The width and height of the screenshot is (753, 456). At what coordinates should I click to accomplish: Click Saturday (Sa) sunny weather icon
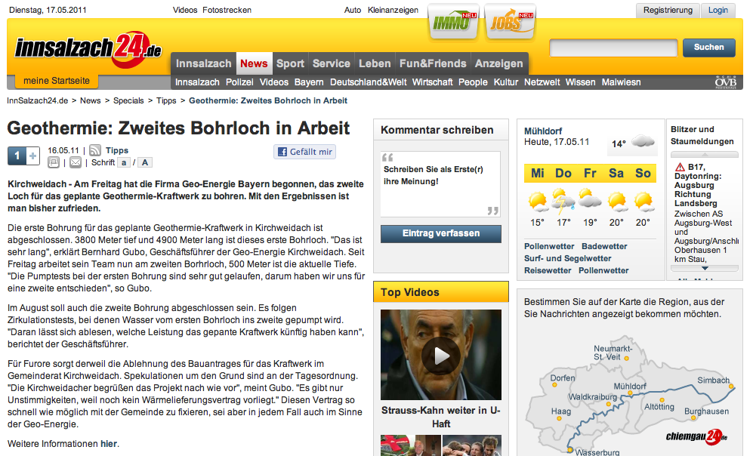coord(616,201)
